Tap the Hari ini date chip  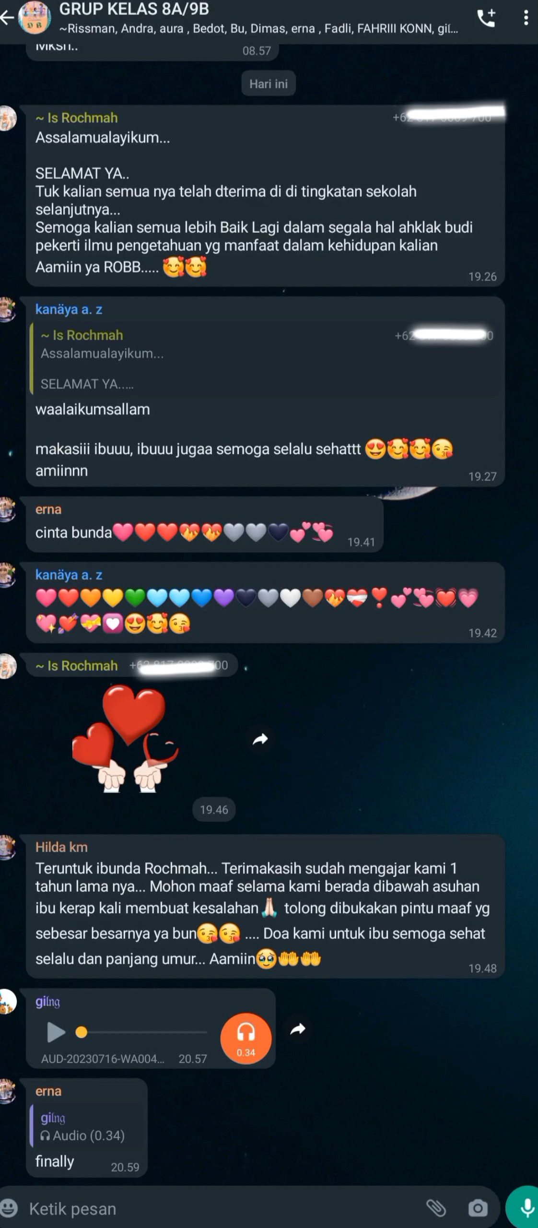[x=269, y=83]
